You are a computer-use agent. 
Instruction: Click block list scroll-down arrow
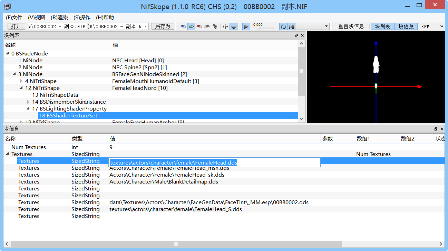(302, 119)
